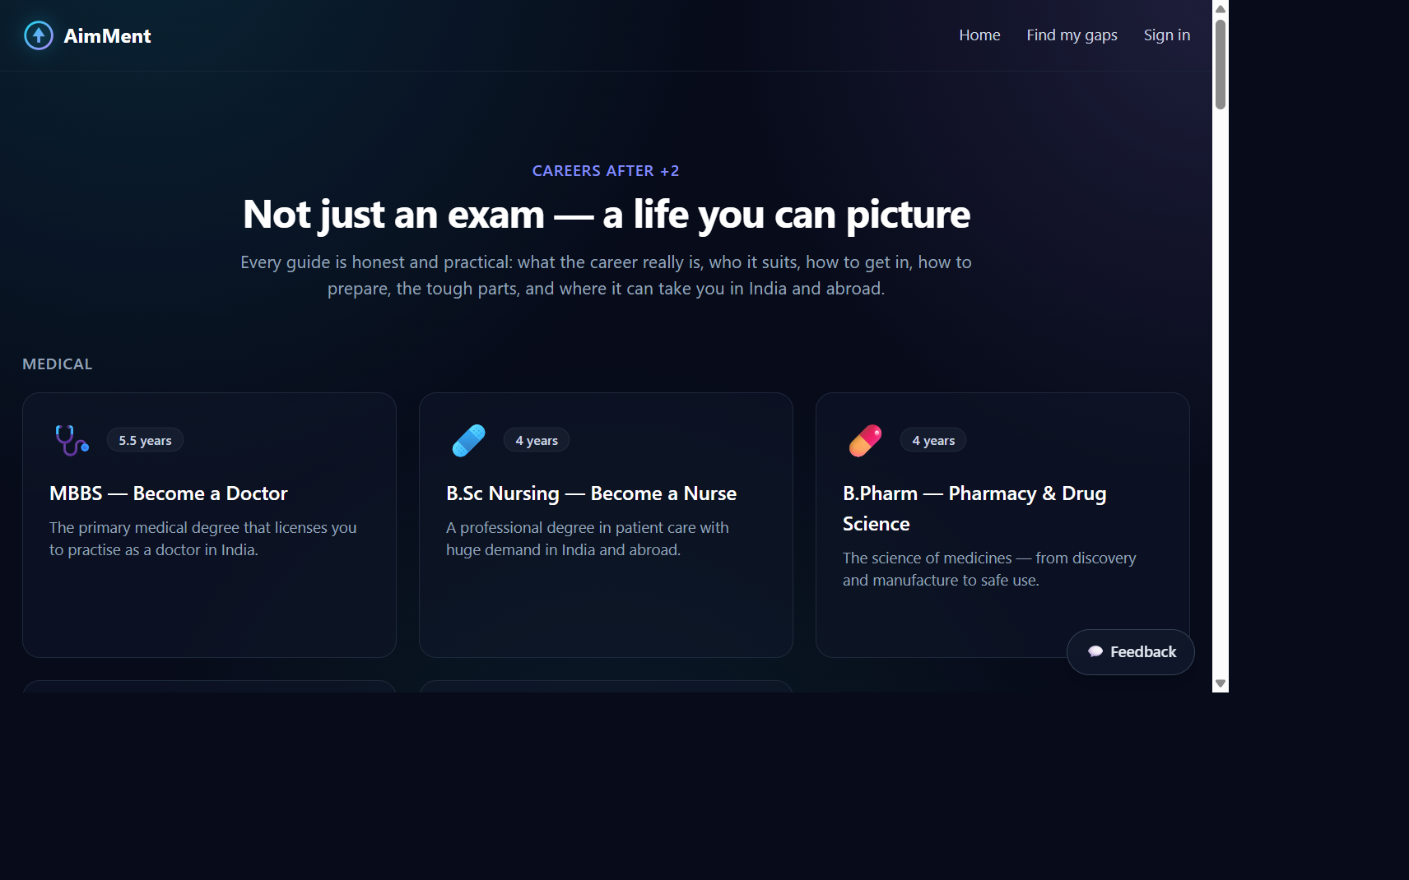Click the scrollbar up arrow
Screen dimensions: 1409x880
[1221, 8]
